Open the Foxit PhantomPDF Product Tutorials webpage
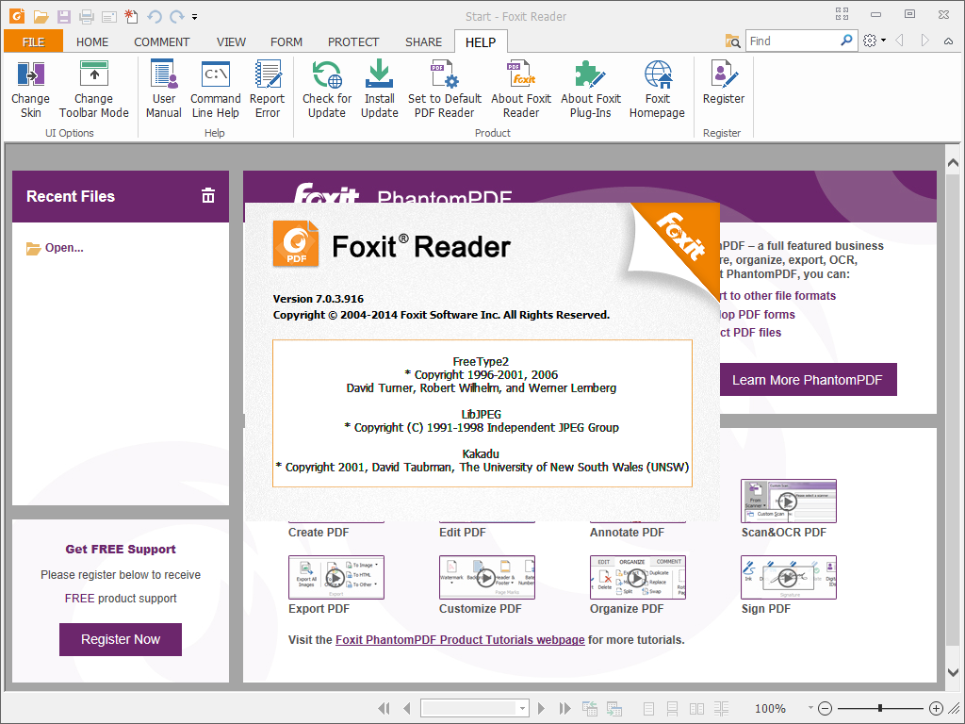This screenshot has width=965, height=724. (460, 639)
